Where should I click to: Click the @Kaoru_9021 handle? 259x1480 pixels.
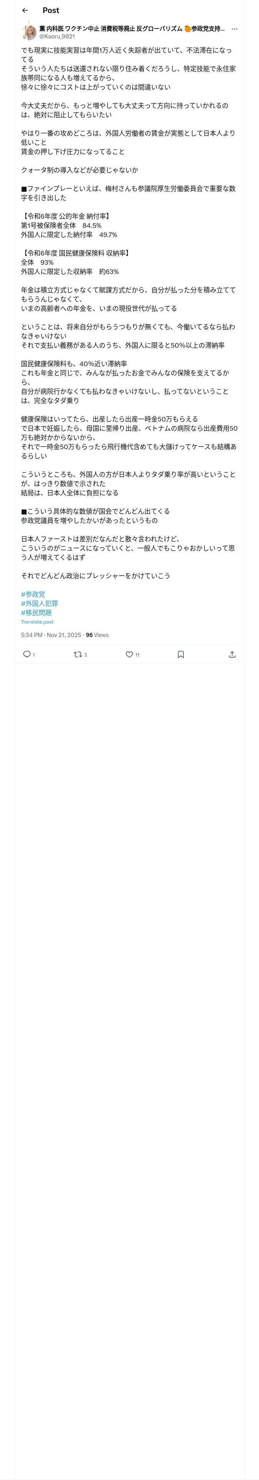[57, 36]
